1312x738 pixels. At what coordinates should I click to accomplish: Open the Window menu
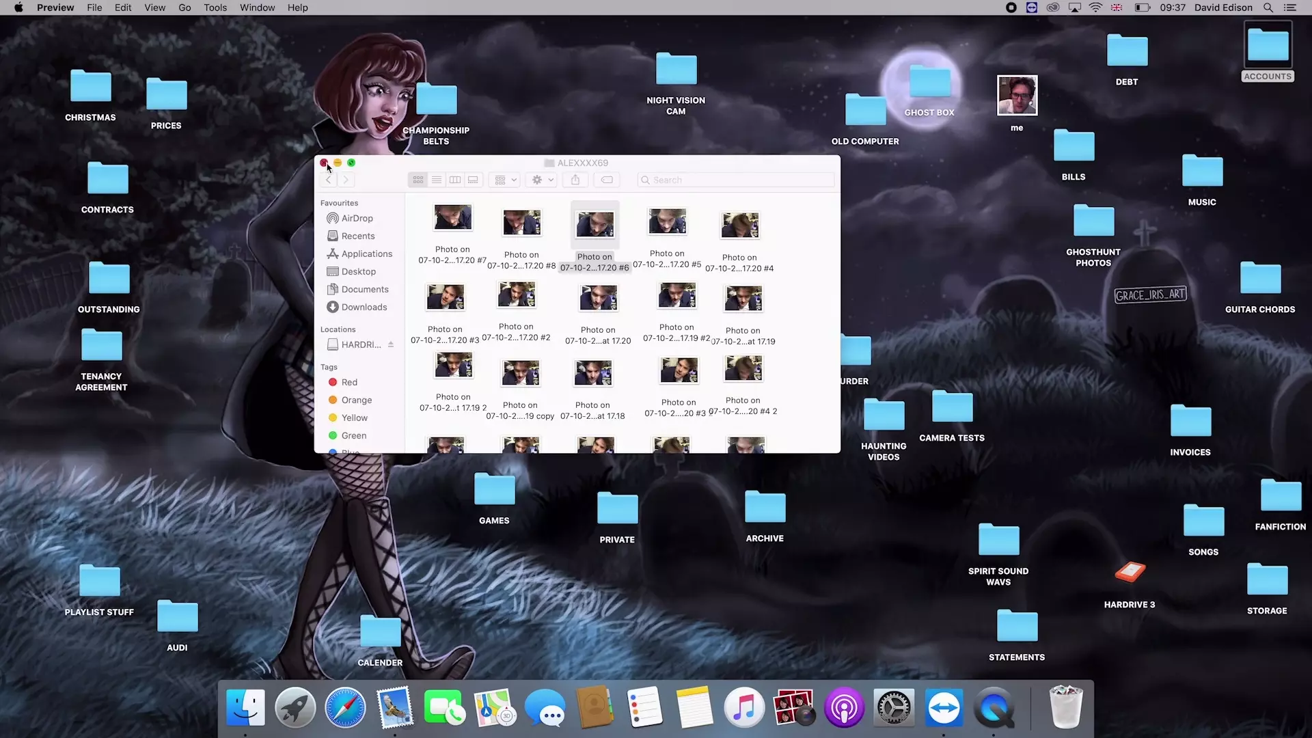[x=258, y=8]
